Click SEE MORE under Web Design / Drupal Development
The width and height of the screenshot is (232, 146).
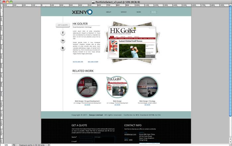coord(87,105)
